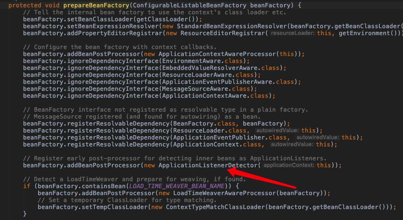Click comment 'BeanFactory interface not registered'
This screenshot has width=403, height=220.
click(166, 109)
